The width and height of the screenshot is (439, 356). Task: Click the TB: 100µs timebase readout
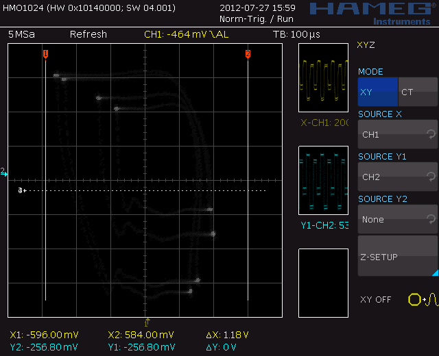point(296,34)
